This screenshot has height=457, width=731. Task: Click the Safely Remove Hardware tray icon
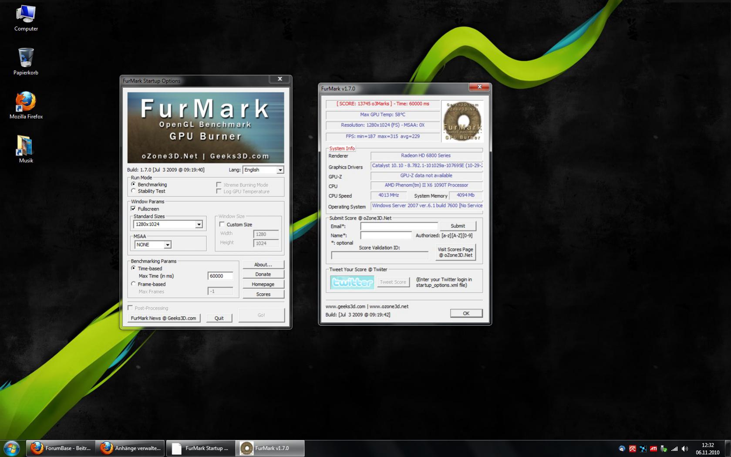tap(664, 449)
